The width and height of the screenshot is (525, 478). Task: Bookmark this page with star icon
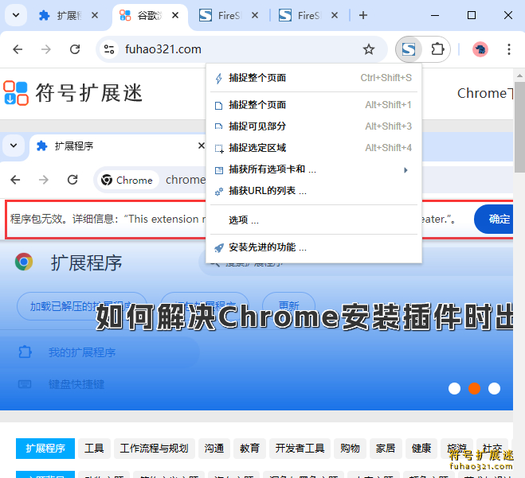pos(369,49)
